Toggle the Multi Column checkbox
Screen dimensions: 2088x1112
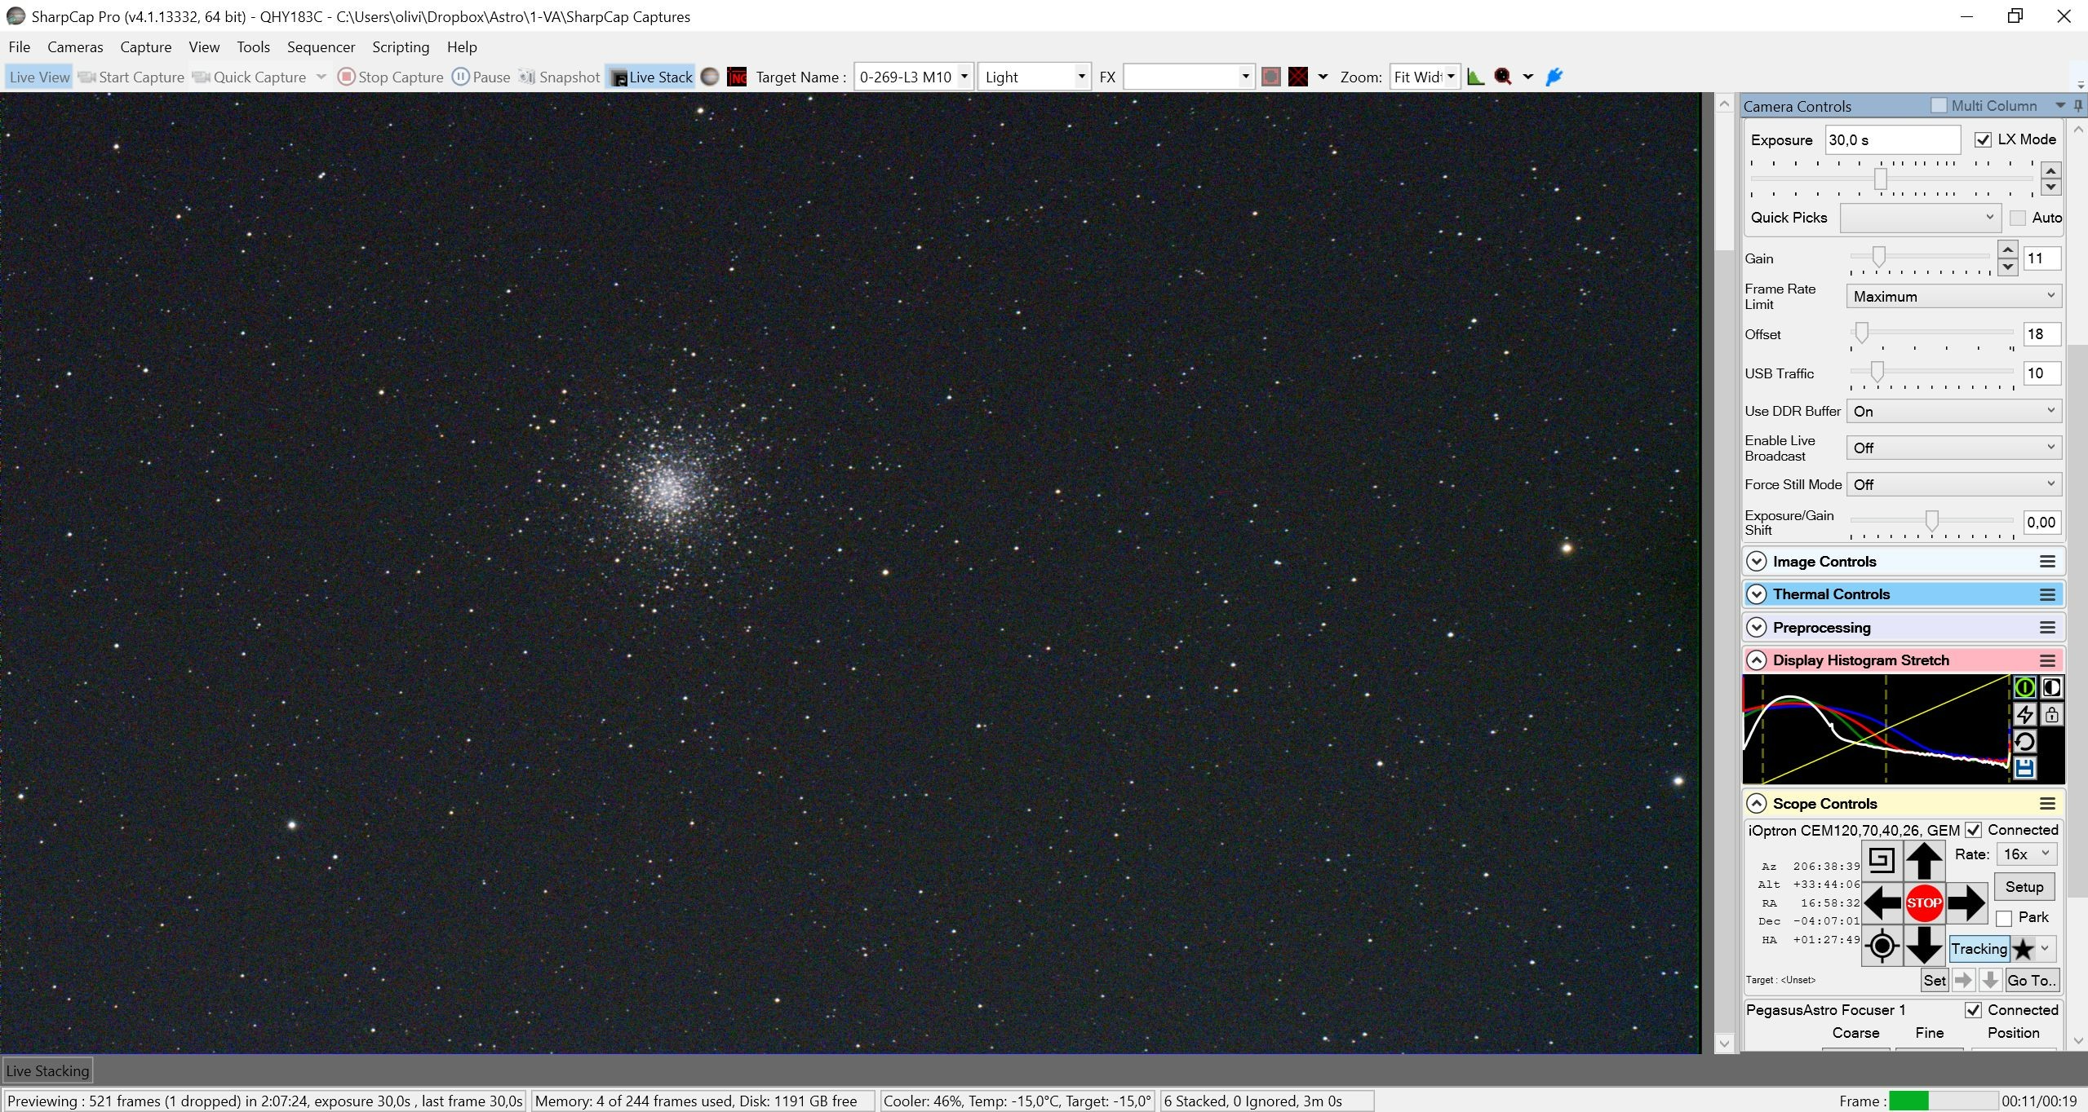[x=1939, y=105]
